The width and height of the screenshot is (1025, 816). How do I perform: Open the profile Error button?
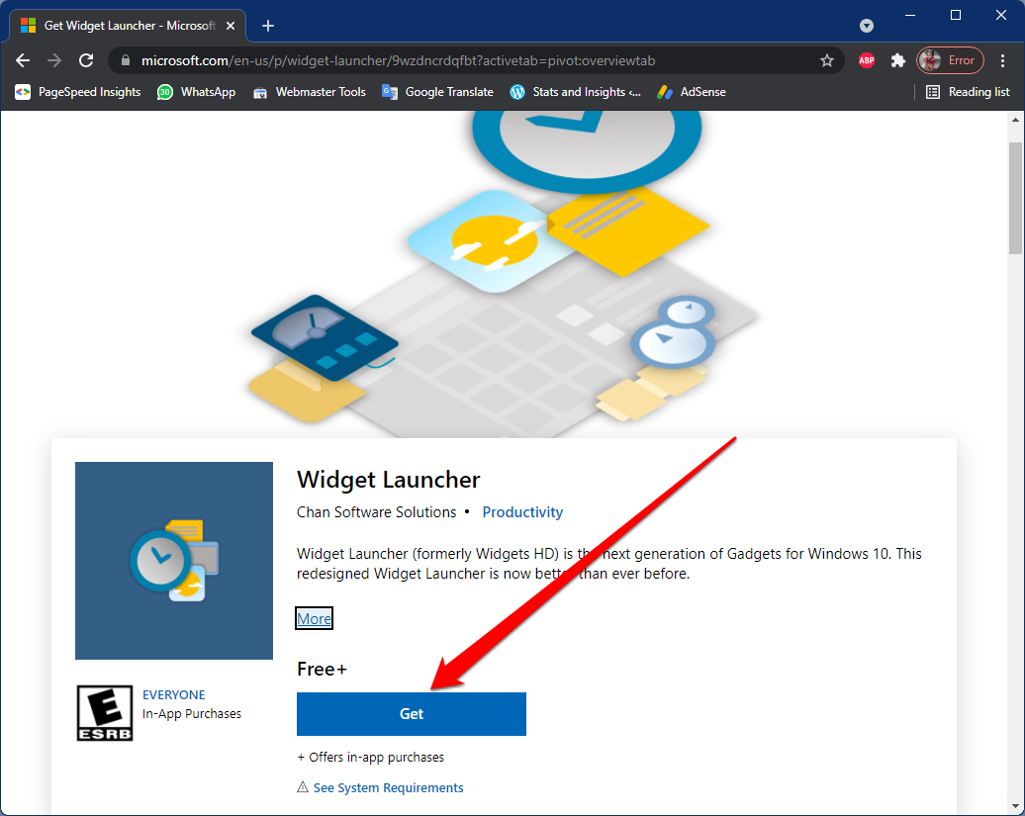(950, 60)
